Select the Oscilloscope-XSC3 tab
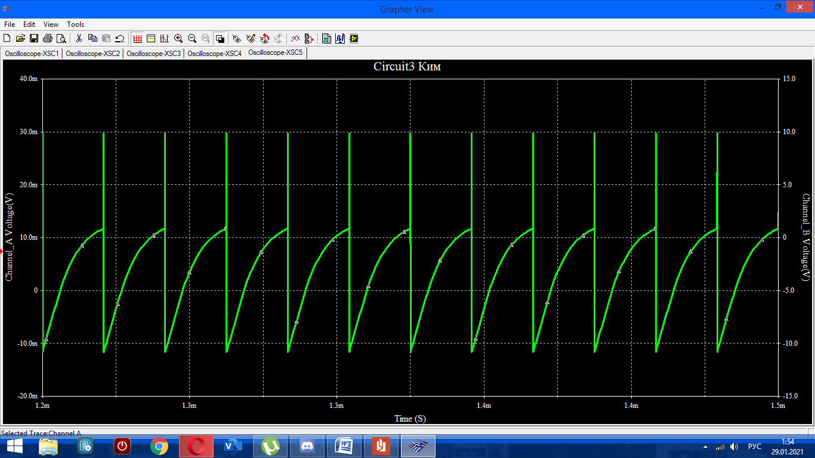This screenshot has height=458, width=815. 153,54
